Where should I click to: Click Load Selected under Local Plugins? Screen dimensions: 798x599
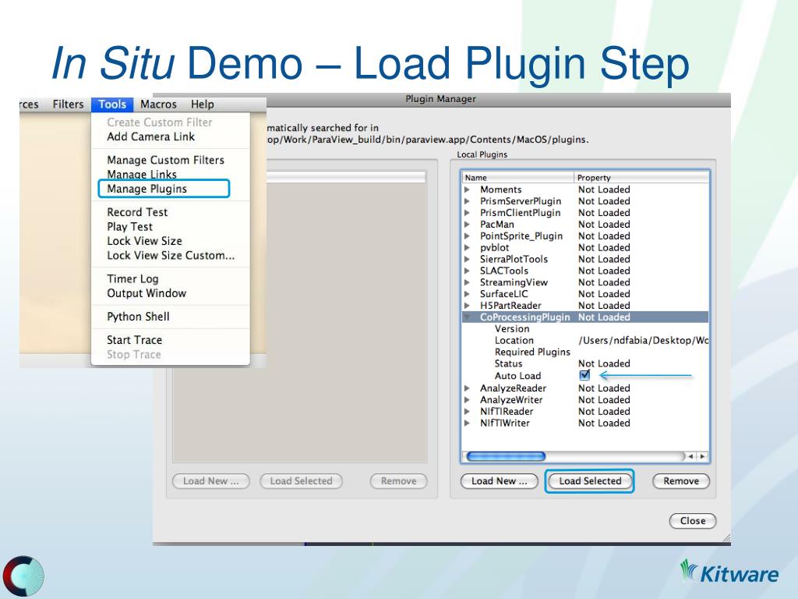coord(590,480)
